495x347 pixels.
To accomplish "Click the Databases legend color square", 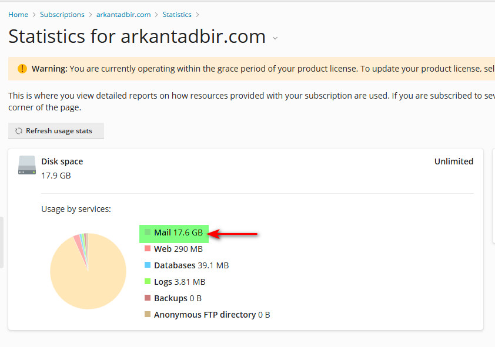I will (x=148, y=265).
